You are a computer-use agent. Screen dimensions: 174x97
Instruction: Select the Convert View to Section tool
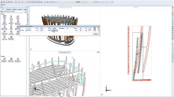[4, 33]
